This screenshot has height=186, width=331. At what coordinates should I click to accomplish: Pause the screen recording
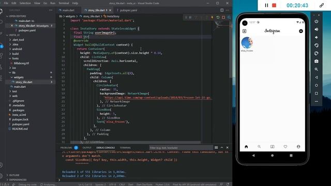coord(266,6)
